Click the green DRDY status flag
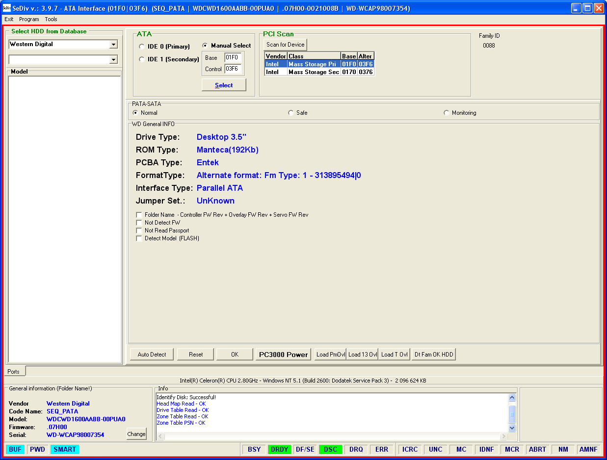Screen dimensions: 607x460 (280, 449)
